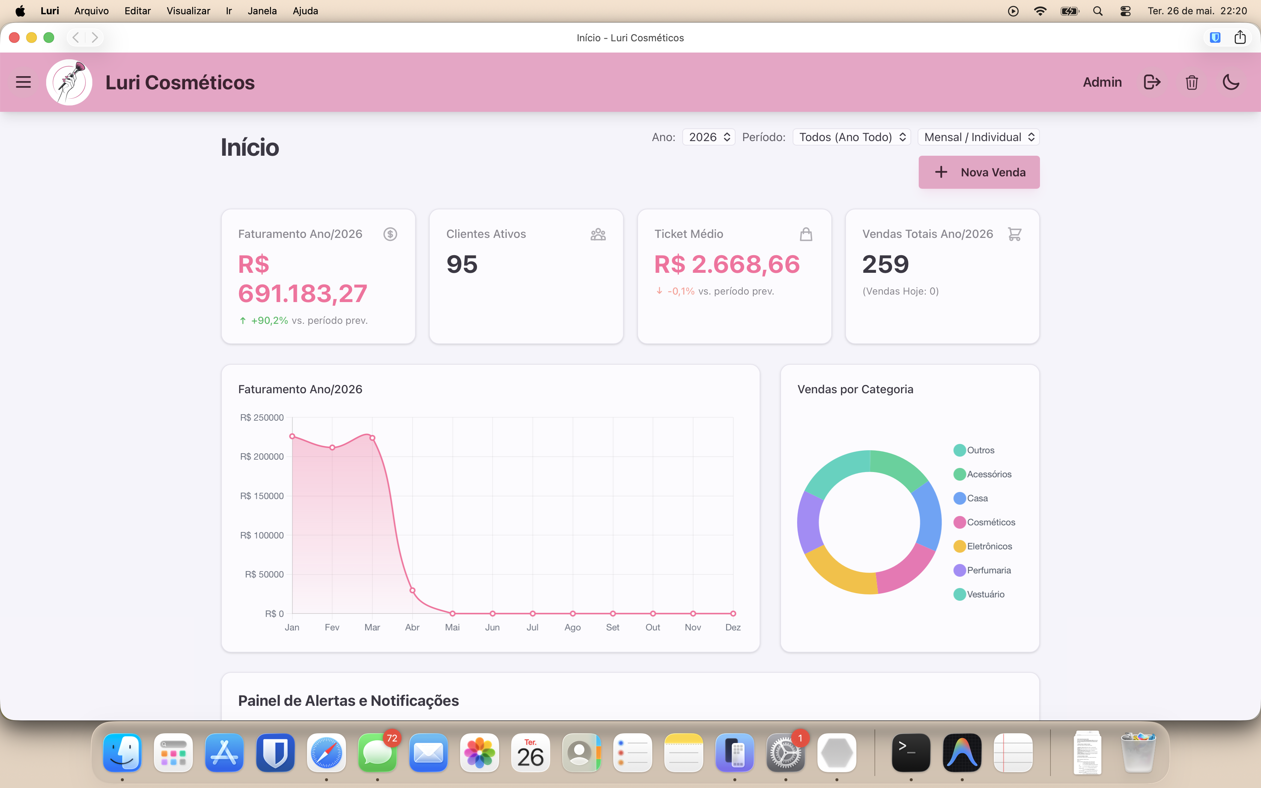
Task: Click the Luri Cosméticos logo
Action: click(69, 82)
